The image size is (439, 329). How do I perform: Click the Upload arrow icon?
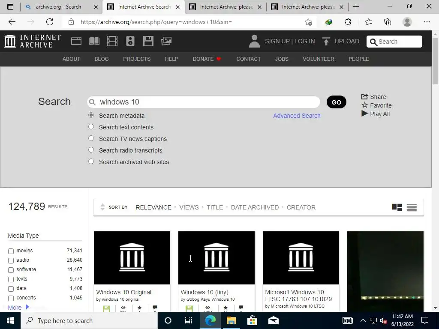326,42
